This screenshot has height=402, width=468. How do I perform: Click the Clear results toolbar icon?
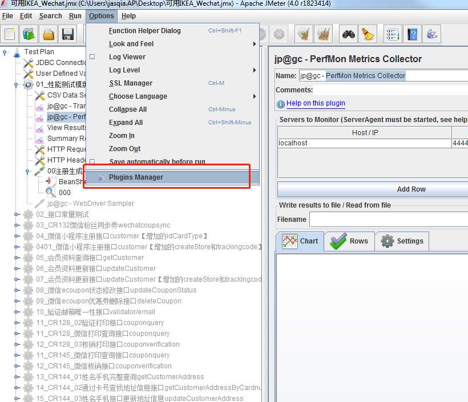[x=304, y=34]
